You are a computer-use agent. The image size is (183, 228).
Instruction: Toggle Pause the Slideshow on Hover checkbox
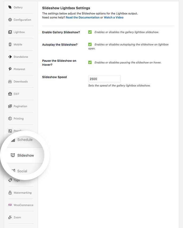[x=90, y=62]
